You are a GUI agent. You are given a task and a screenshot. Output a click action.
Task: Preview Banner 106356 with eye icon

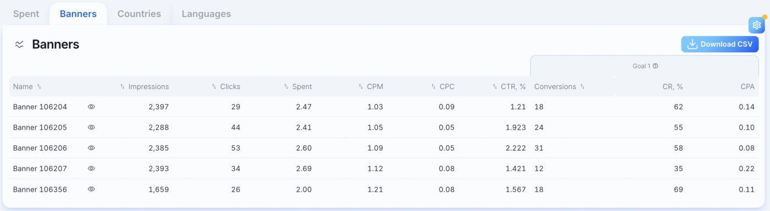click(x=91, y=189)
